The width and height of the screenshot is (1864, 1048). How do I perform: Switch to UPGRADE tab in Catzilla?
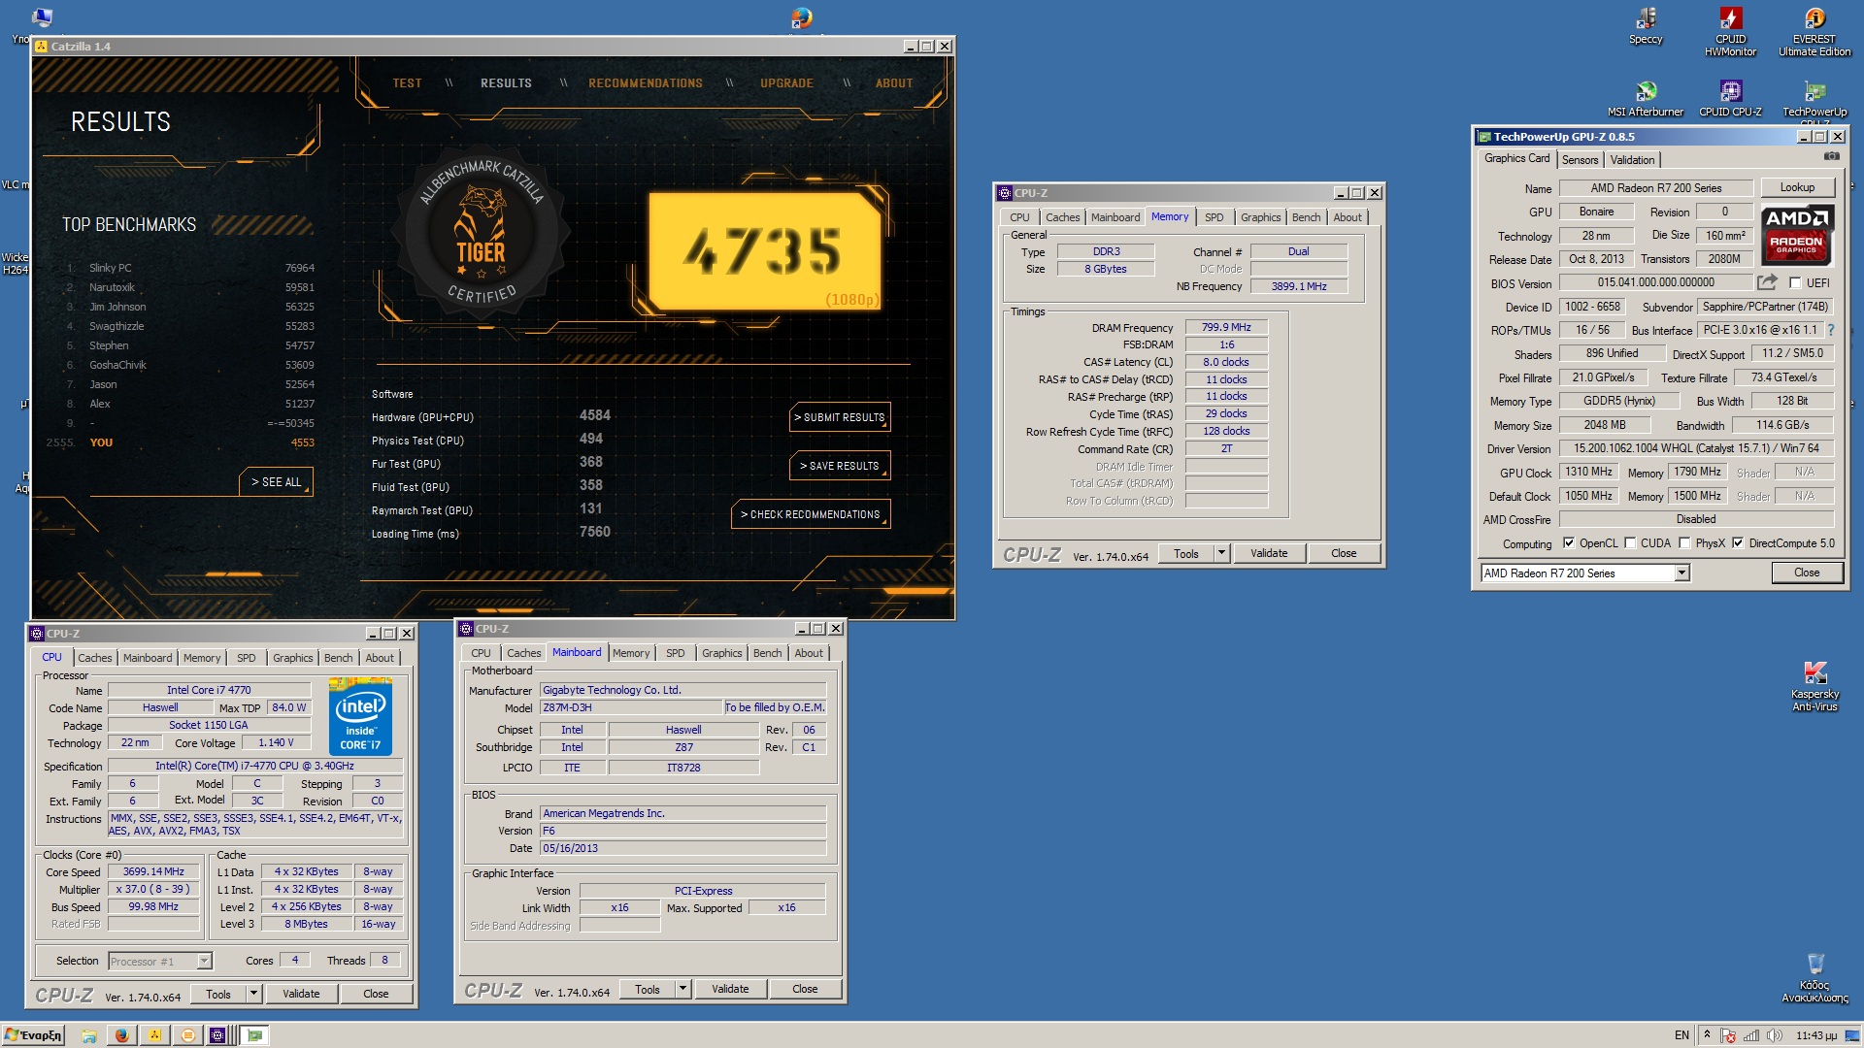point(786,83)
